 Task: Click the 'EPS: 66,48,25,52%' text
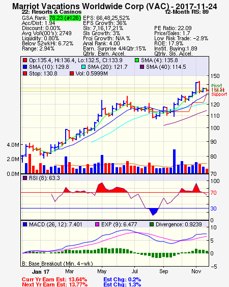[106, 18]
